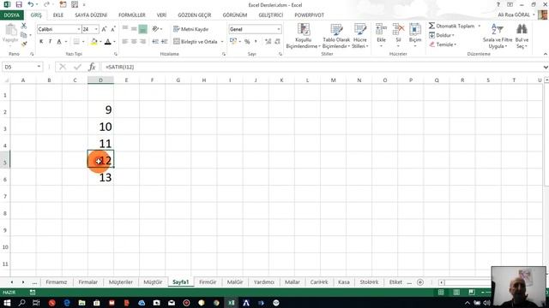Viewport: 549px width, 308px height.
Task: Open Sırala ve Filtre Uygula menu
Action: pos(498,36)
